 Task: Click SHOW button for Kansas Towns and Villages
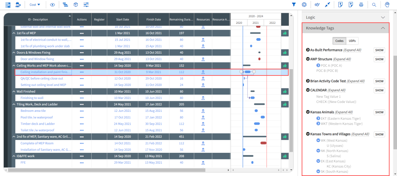click(x=379, y=134)
